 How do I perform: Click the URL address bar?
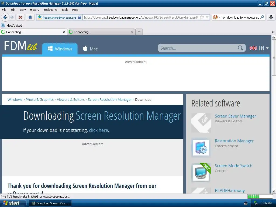click(x=141, y=17)
